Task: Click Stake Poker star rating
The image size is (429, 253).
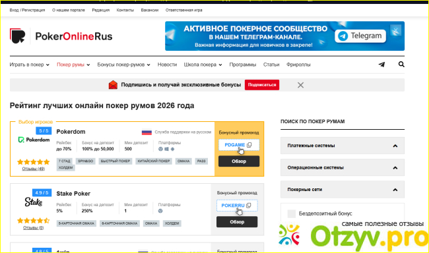Action: tap(34, 221)
